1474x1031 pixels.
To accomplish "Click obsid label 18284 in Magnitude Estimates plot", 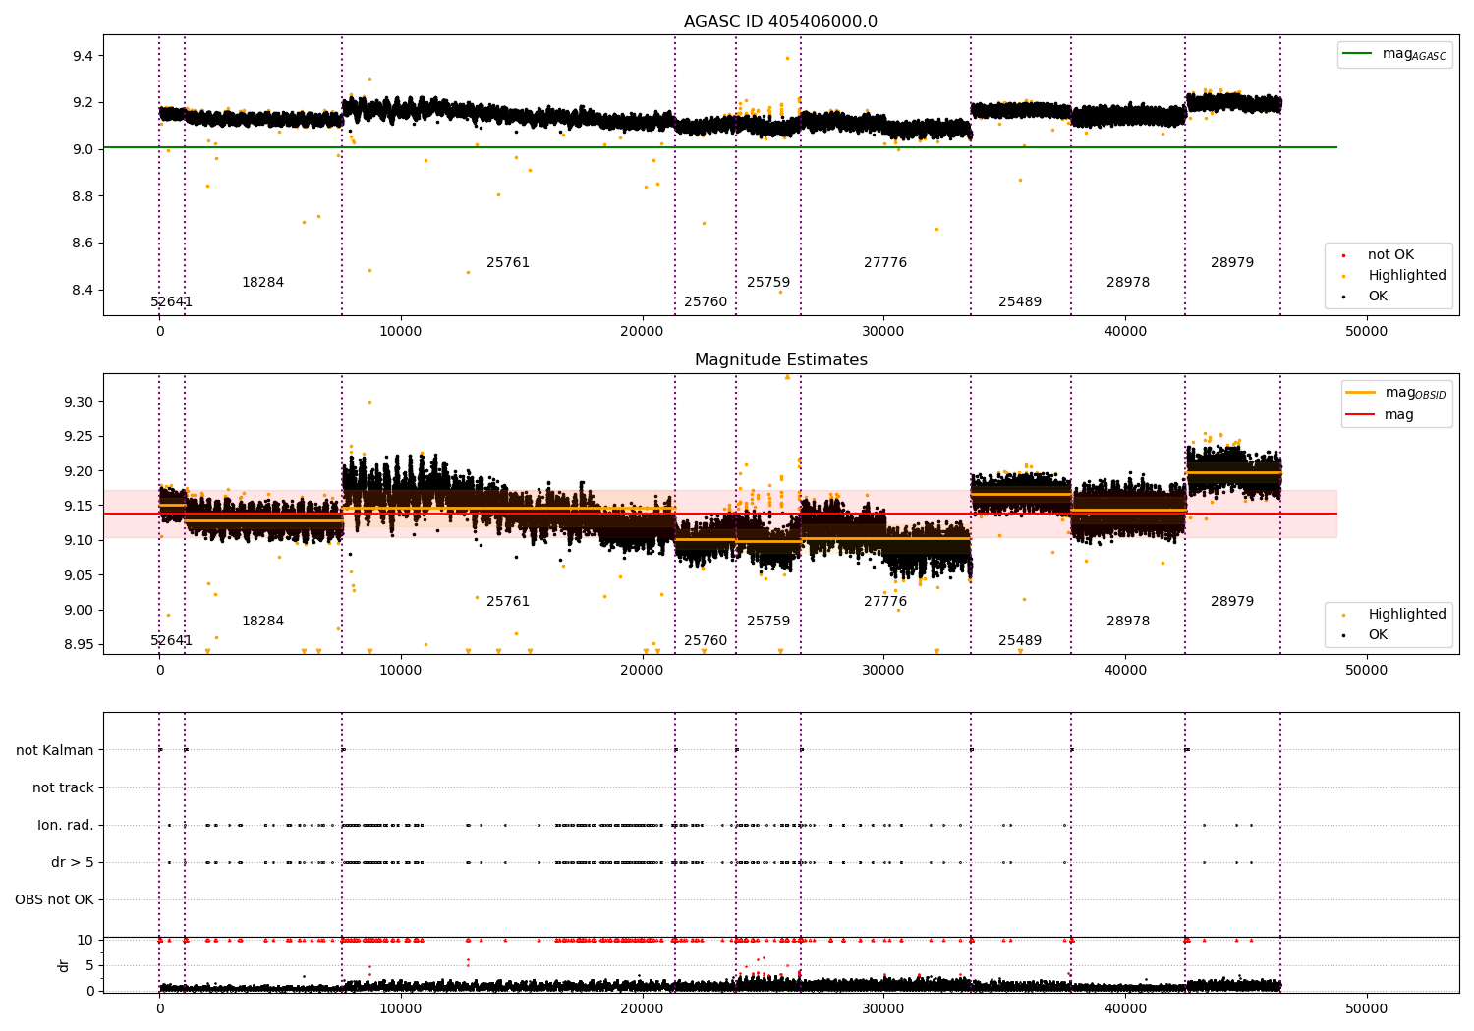I will pyautogui.click(x=262, y=622).
